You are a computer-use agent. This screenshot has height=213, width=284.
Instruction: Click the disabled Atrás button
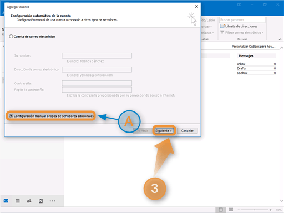(x=143, y=131)
